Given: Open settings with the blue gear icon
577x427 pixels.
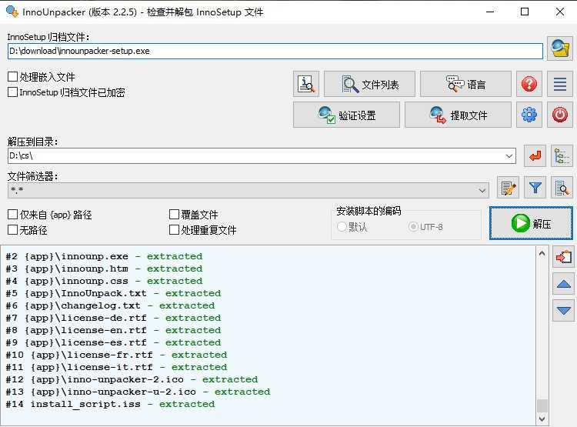Looking at the screenshot, I should click(529, 115).
